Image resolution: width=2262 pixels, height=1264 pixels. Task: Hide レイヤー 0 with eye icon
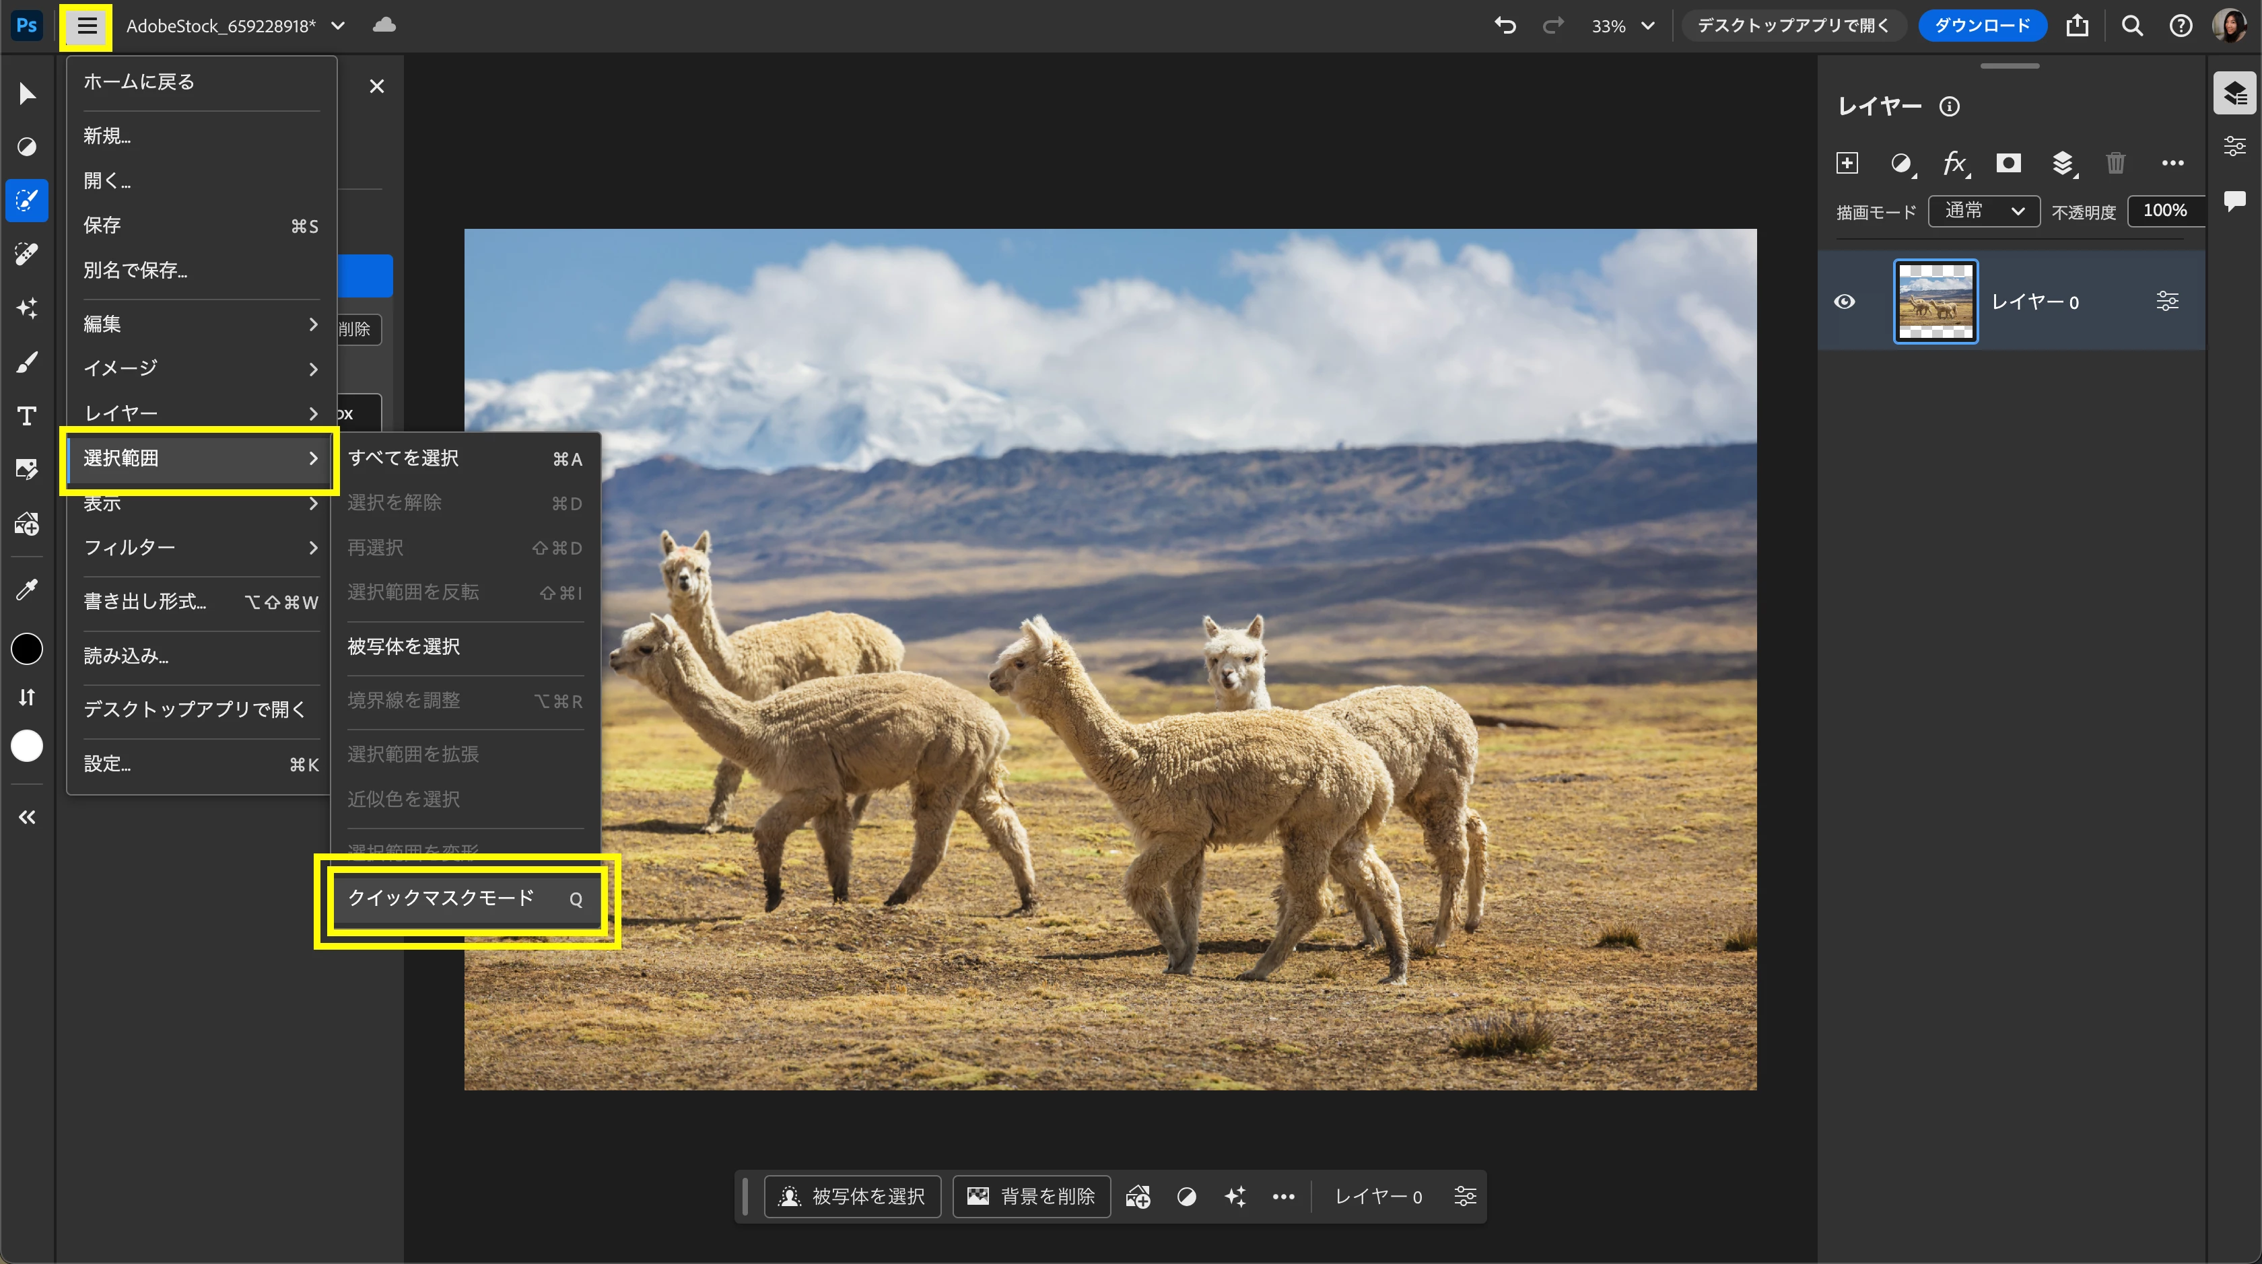click(1845, 302)
